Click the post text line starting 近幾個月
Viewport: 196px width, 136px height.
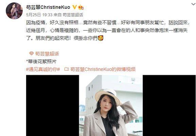pos(107,30)
